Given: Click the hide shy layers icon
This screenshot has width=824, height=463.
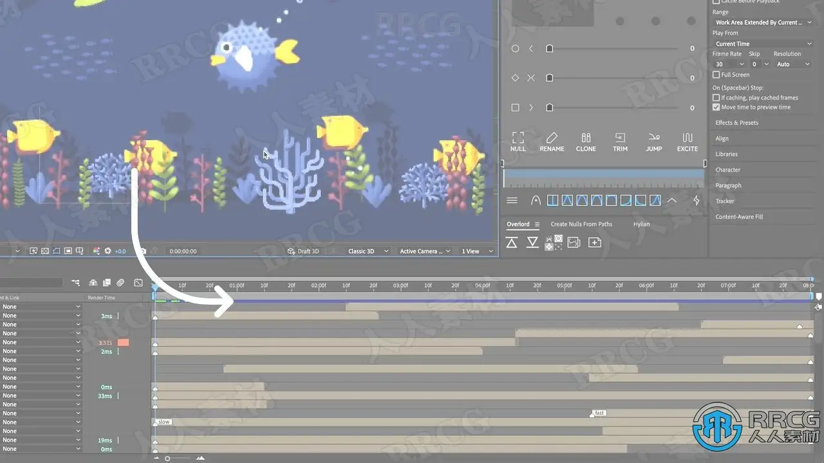Looking at the screenshot, I should click(93, 282).
